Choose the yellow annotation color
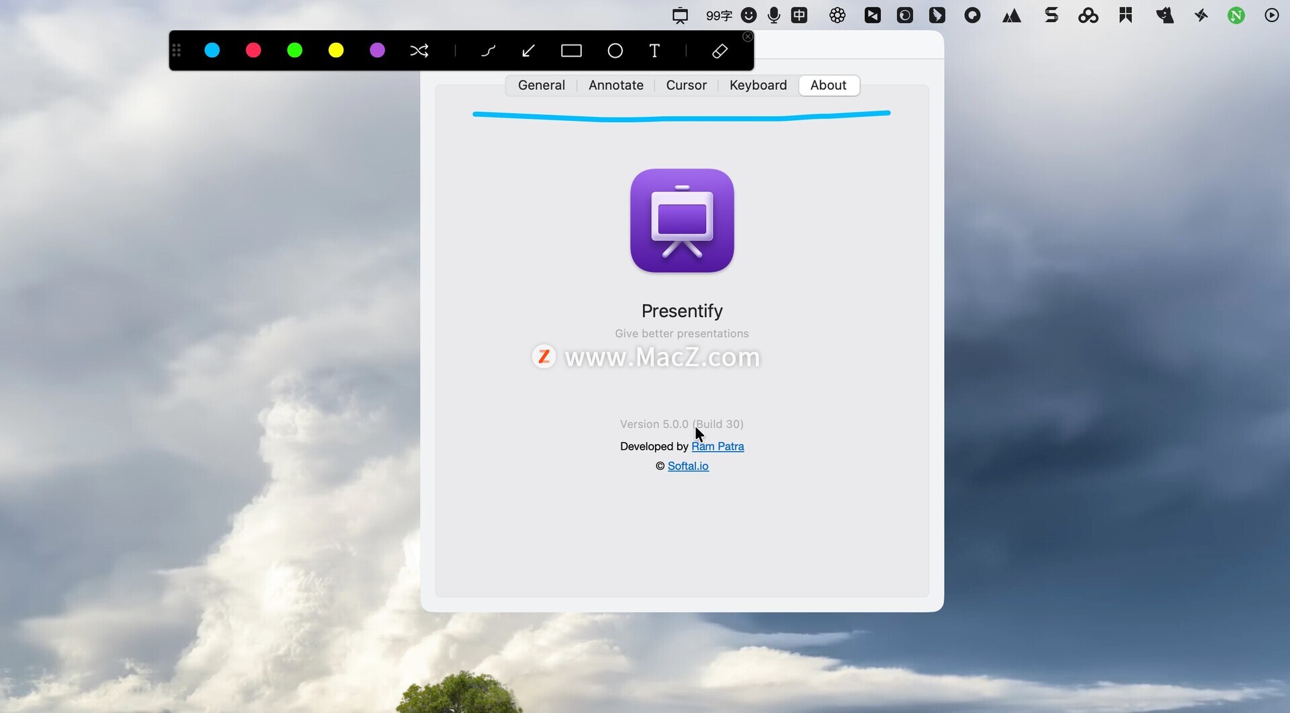 [x=336, y=50]
